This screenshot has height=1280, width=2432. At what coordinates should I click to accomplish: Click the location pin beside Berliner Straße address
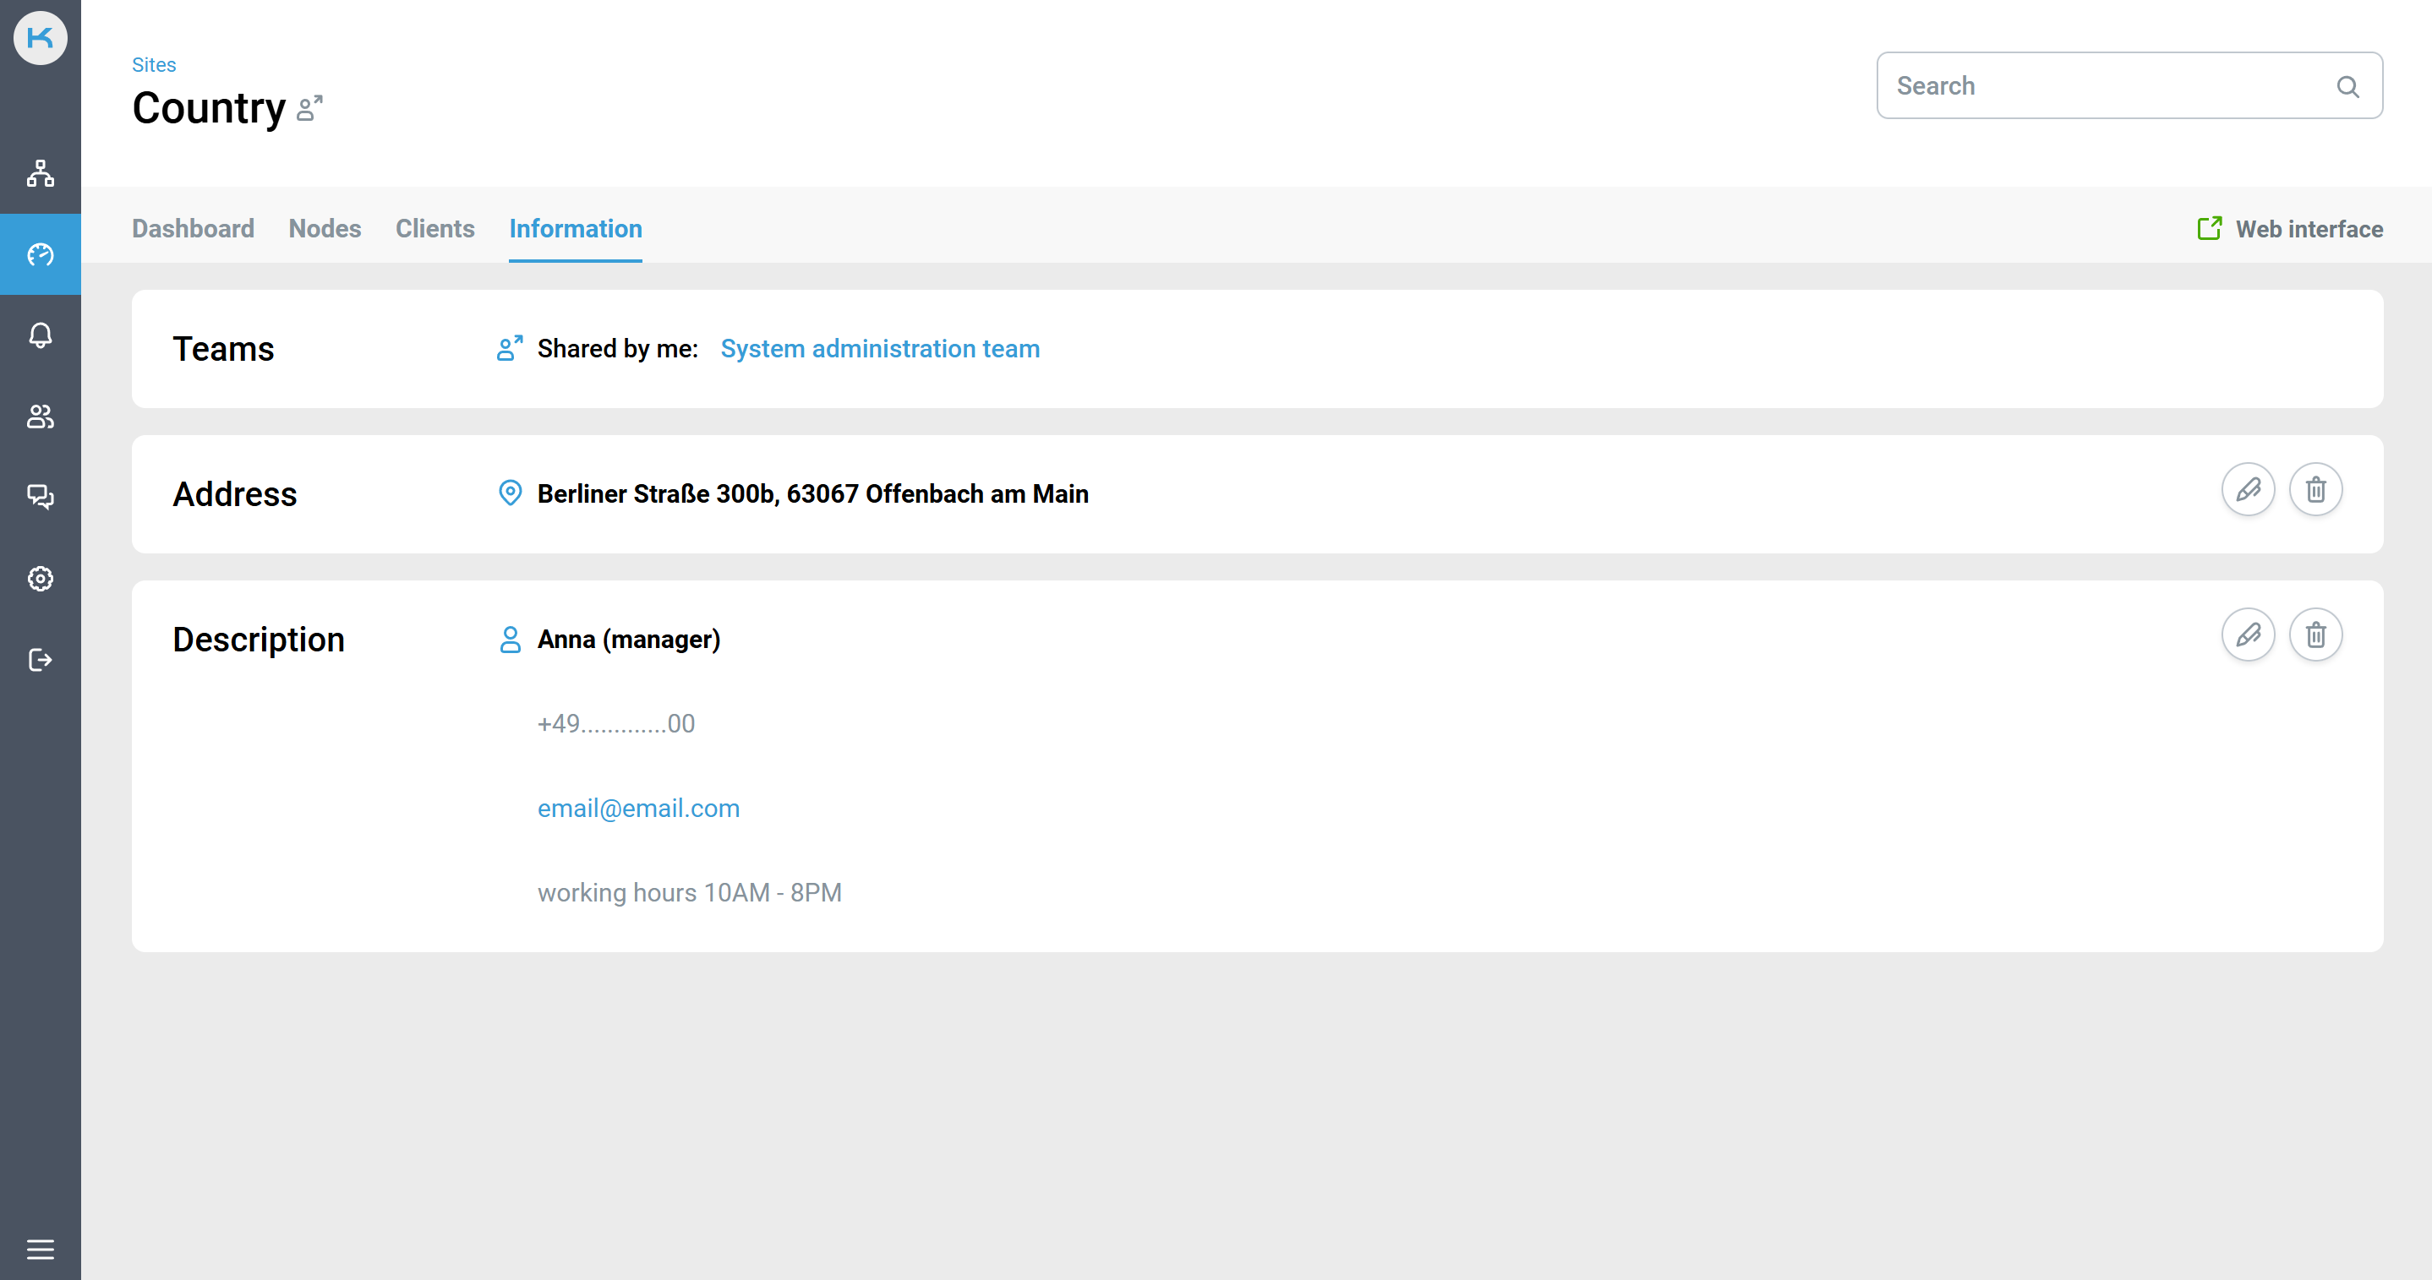510,493
